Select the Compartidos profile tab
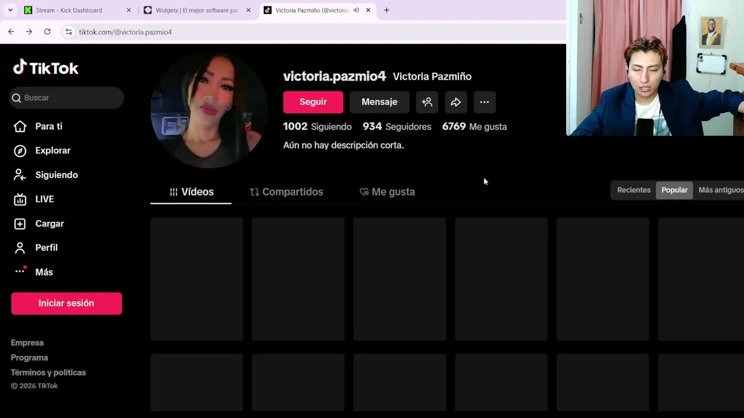 (287, 192)
